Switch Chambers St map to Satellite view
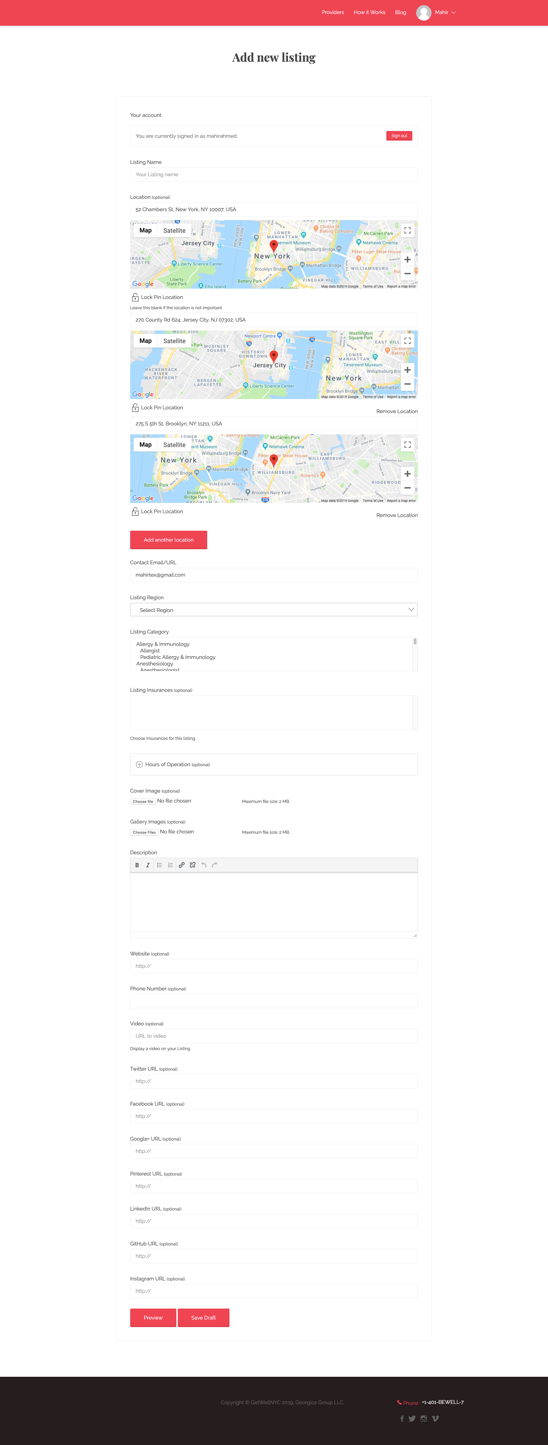 tap(174, 231)
